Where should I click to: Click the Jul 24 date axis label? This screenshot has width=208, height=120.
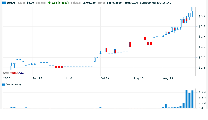[105, 78]
